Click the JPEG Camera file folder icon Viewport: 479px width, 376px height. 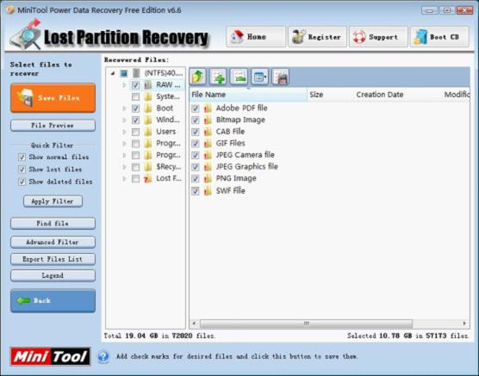pyautogui.click(x=208, y=155)
